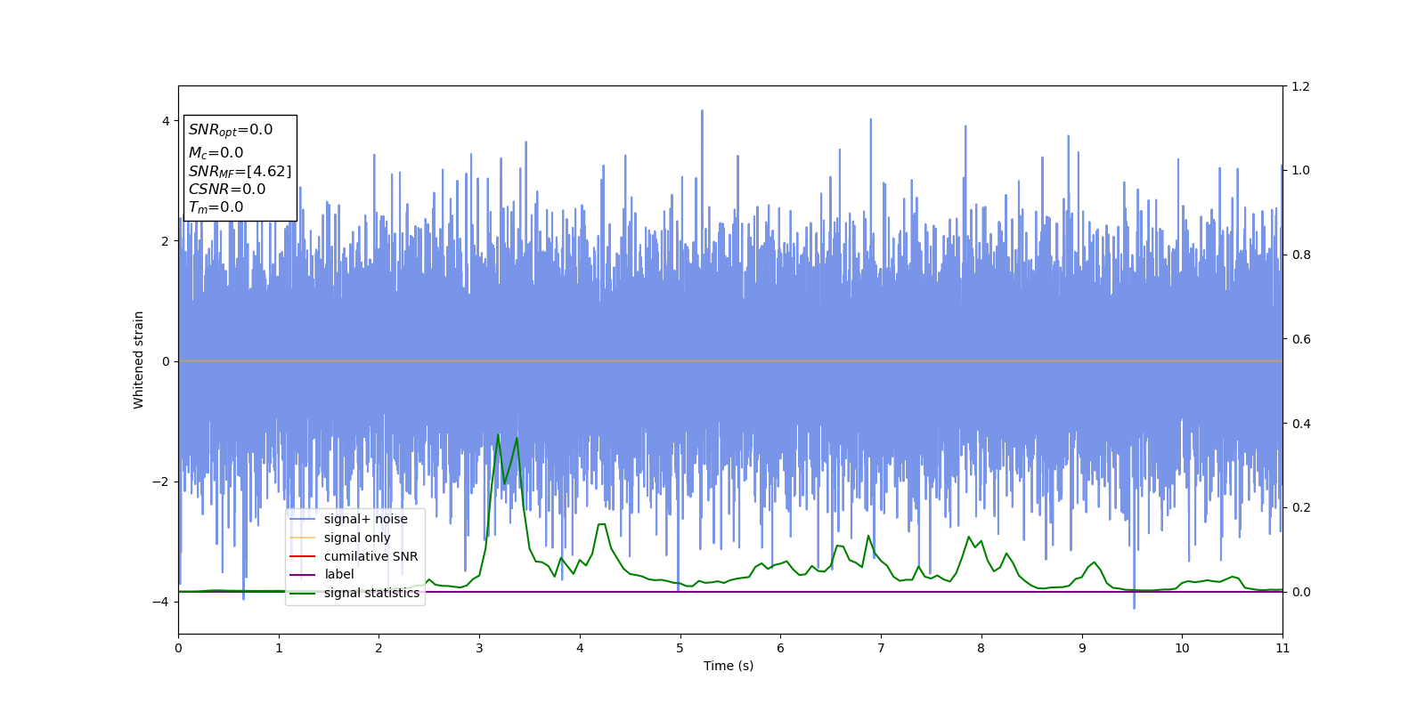Select the "signal only" legend label
This screenshot has width=1425, height=712.
[357, 538]
